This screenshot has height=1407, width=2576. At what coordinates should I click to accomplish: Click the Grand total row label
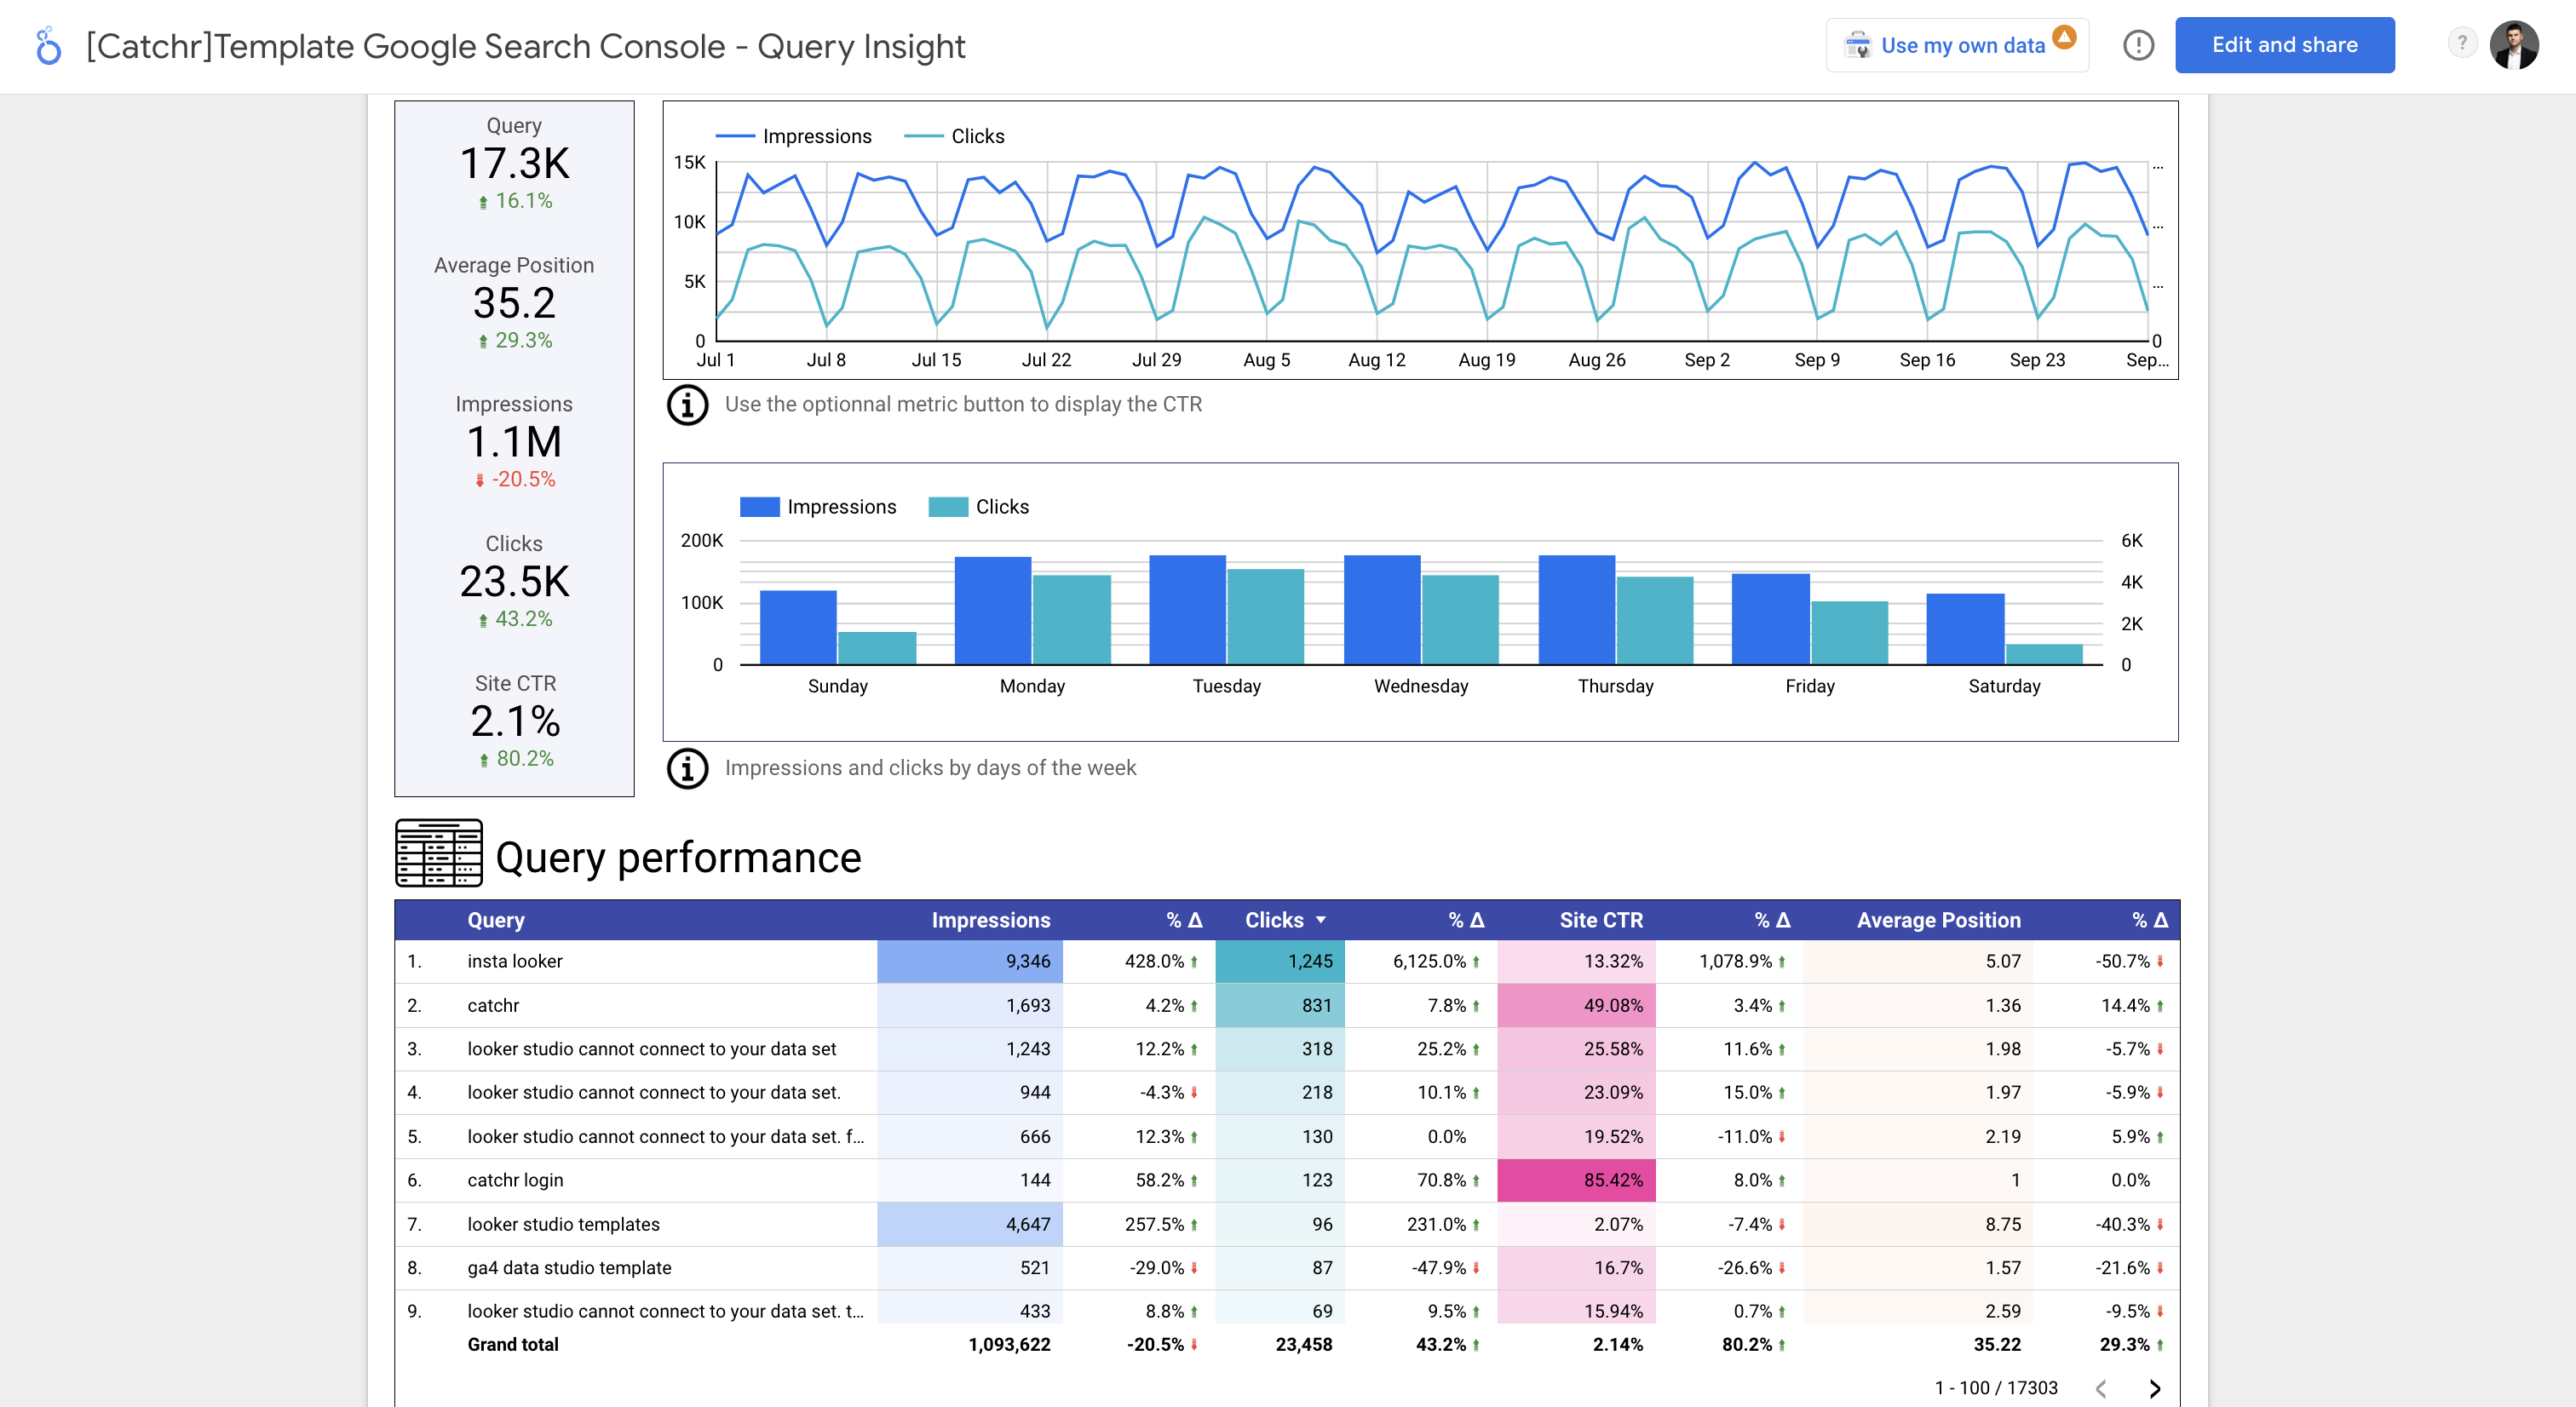(x=513, y=1345)
